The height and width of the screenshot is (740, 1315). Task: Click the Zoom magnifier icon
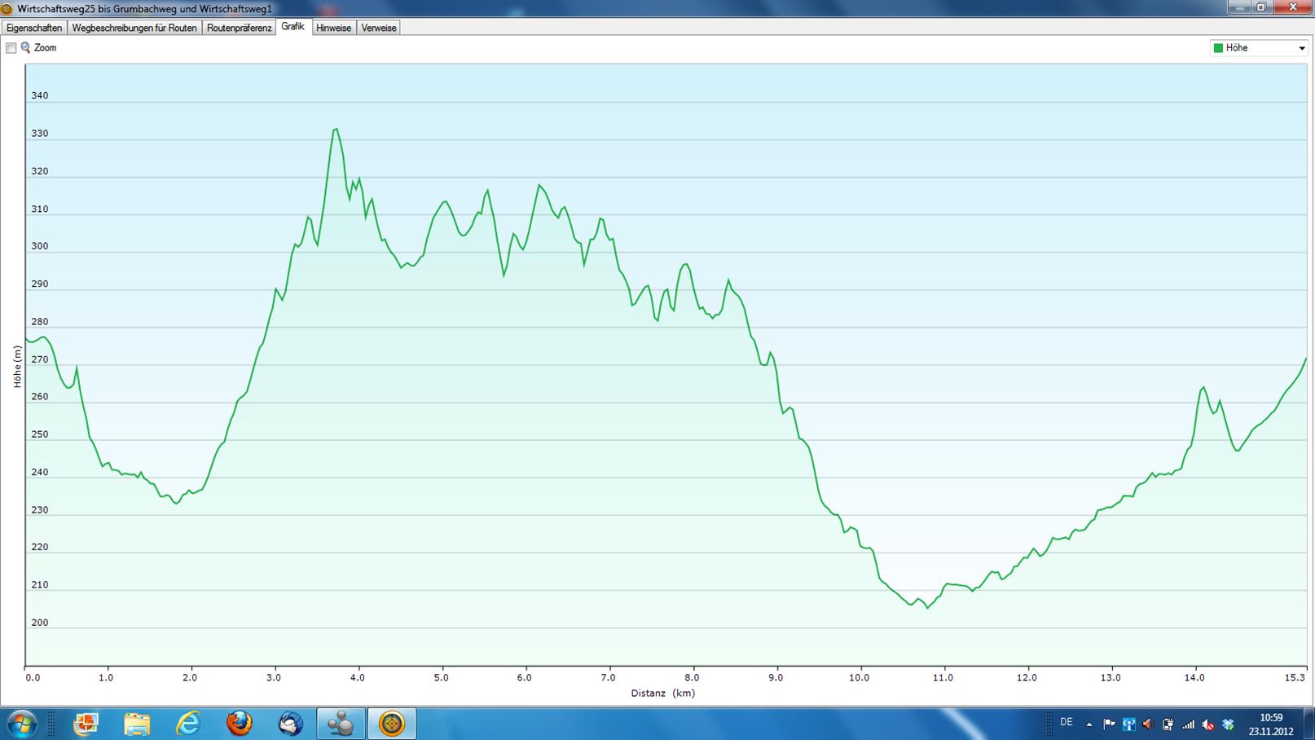click(x=26, y=48)
